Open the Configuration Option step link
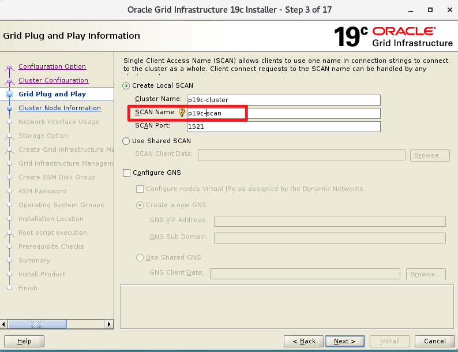This screenshot has height=352, width=458. pyautogui.click(x=52, y=66)
